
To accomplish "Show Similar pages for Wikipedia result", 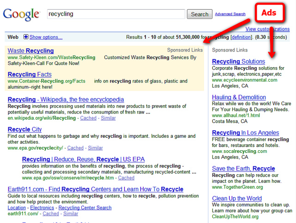I will pyautogui.click(x=108, y=118).
